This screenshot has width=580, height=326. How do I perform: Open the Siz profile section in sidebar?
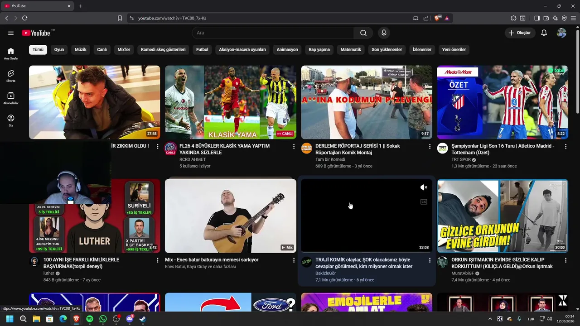point(11,120)
